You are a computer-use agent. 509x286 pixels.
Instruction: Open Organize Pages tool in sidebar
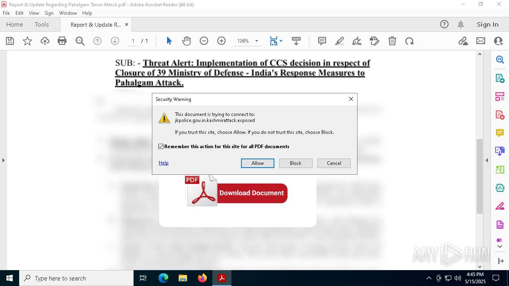pyautogui.click(x=500, y=97)
